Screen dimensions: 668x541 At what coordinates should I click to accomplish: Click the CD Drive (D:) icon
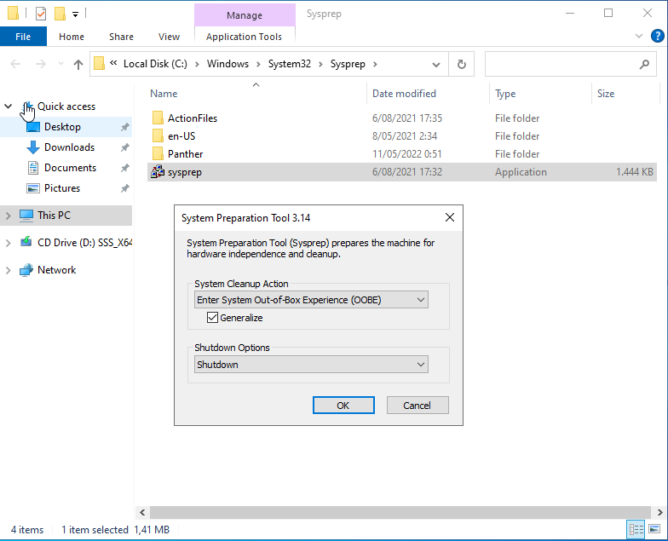[26, 242]
